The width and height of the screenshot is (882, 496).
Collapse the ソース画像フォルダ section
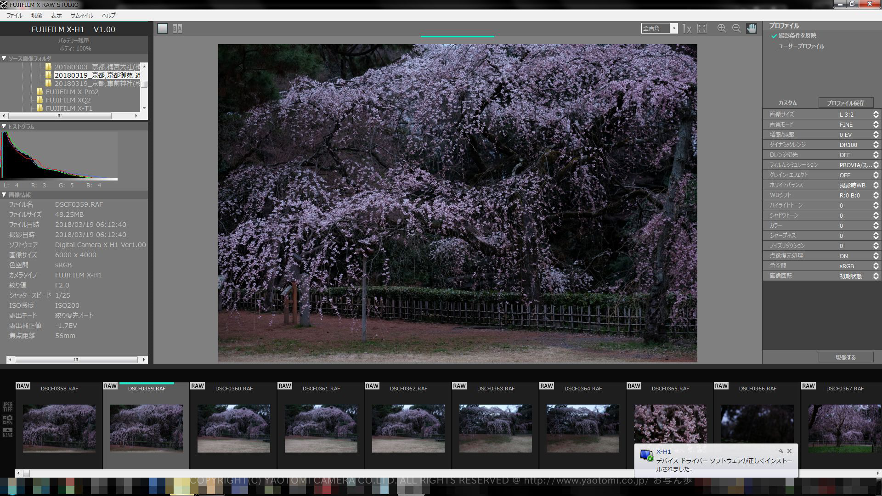(x=4, y=59)
